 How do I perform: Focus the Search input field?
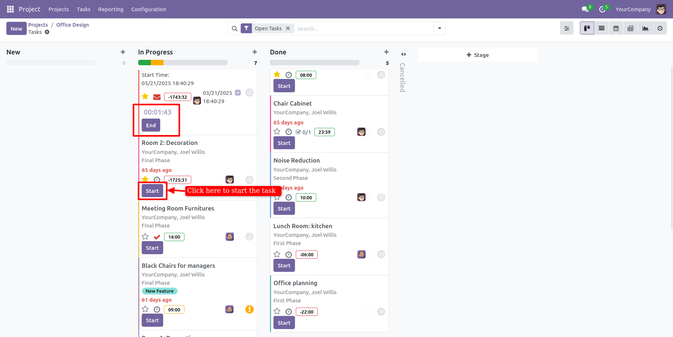click(x=364, y=28)
